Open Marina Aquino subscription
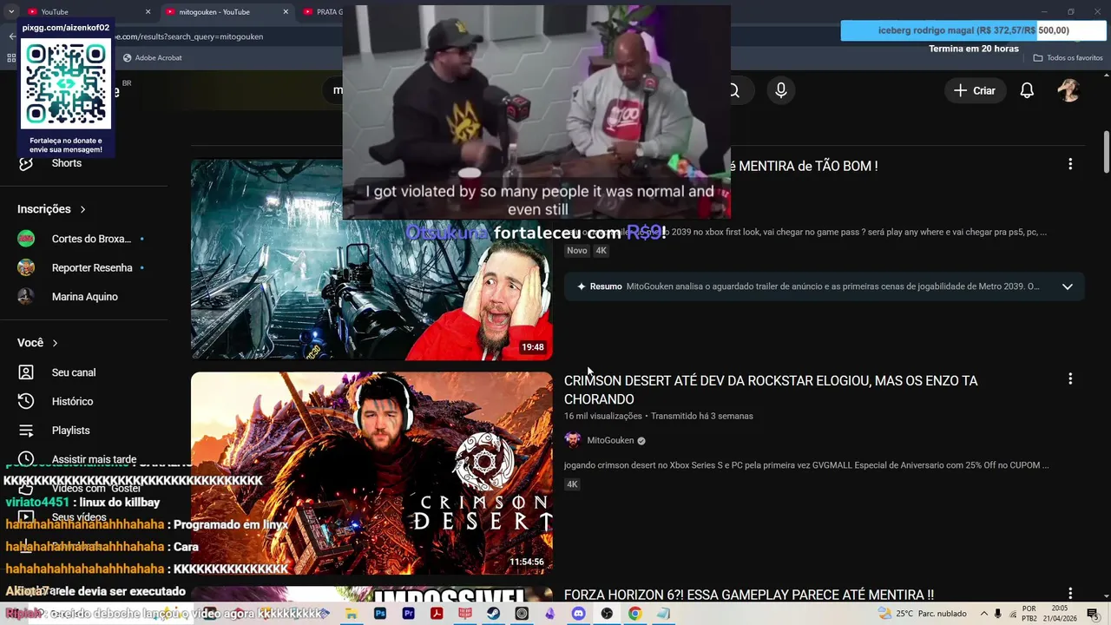This screenshot has width=1111, height=625. [82, 297]
